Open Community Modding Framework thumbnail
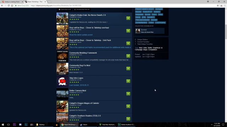This screenshot has height=127, width=227. point(62,56)
